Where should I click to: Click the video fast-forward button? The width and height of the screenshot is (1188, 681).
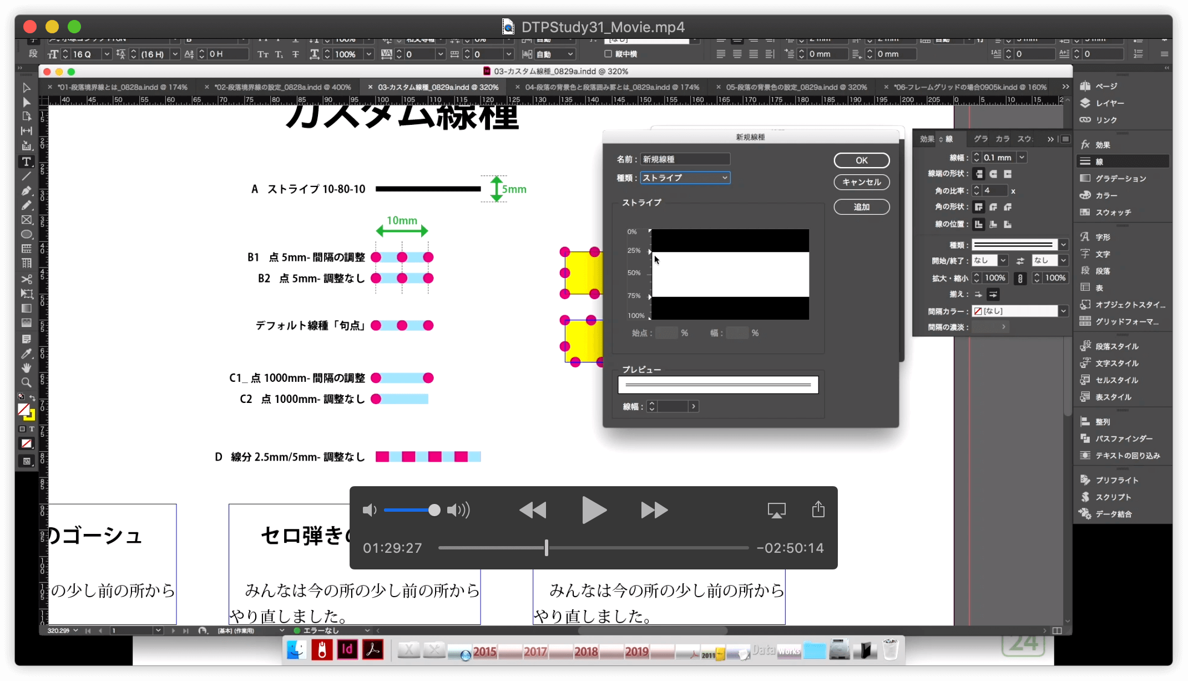(654, 510)
